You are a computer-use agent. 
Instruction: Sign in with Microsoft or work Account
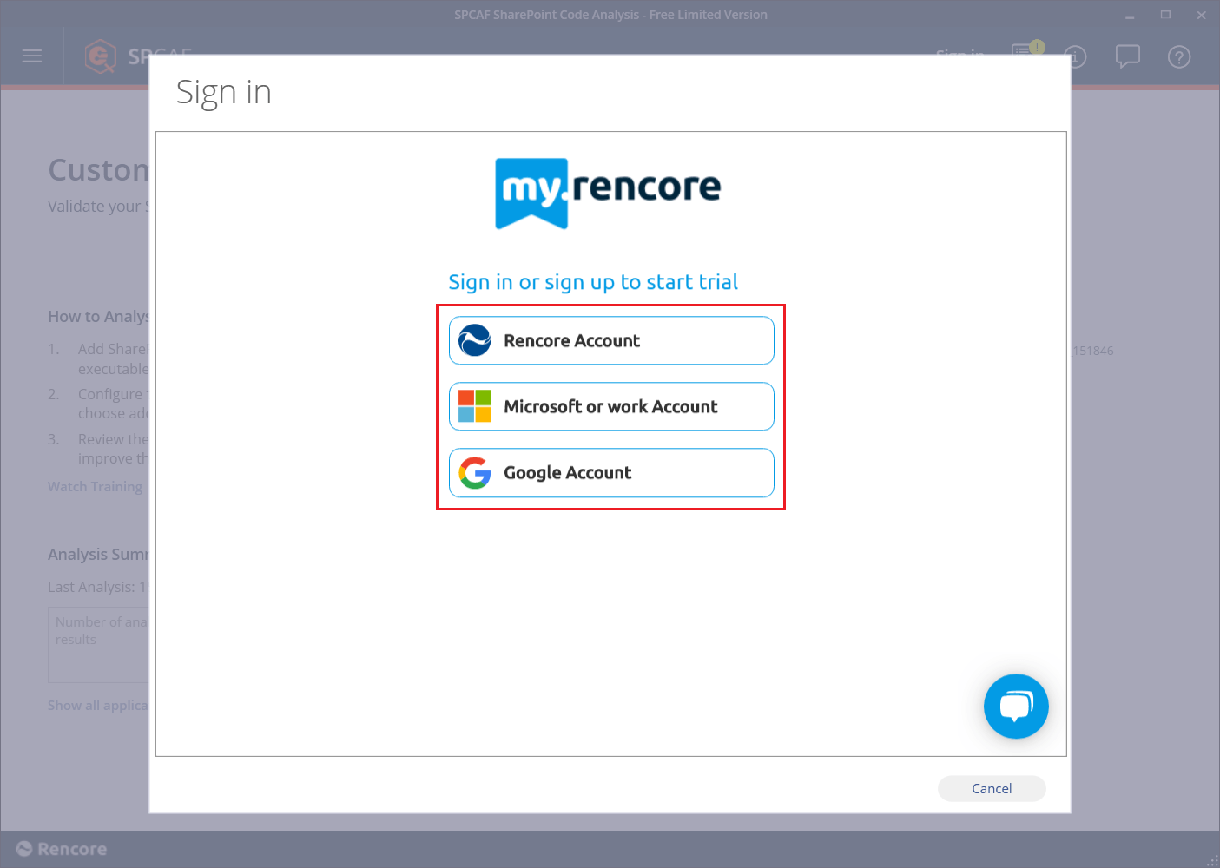(611, 406)
